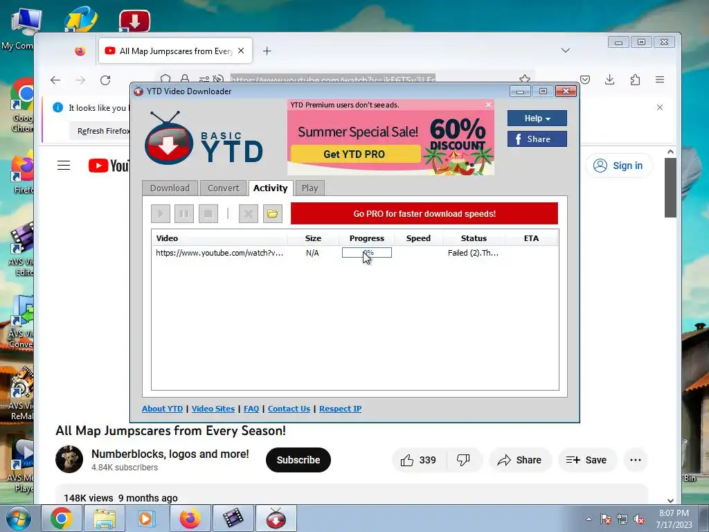709x532 pixels.
Task: Open Firefox downloads panel
Action: (609, 80)
